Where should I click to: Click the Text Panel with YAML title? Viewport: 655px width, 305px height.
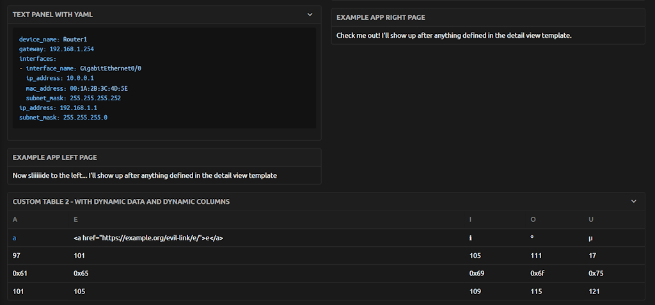click(52, 14)
